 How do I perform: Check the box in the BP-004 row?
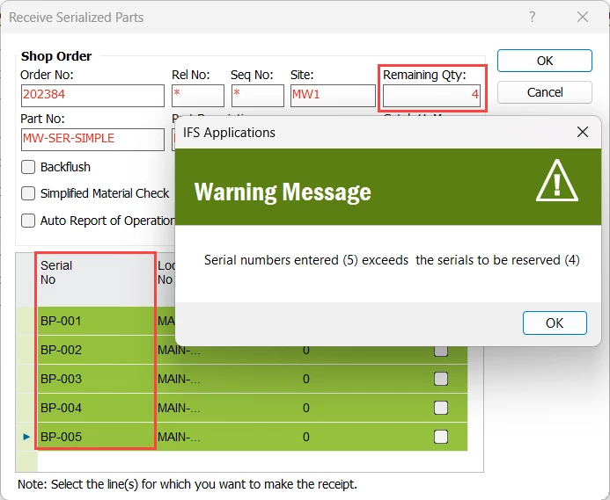(x=441, y=408)
